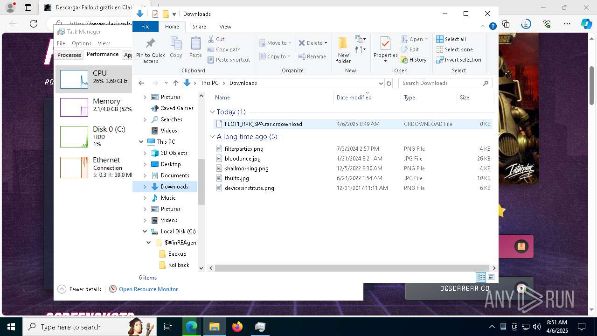Switch to View ribbon tab
The image size is (597, 336).
[x=225, y=27]
